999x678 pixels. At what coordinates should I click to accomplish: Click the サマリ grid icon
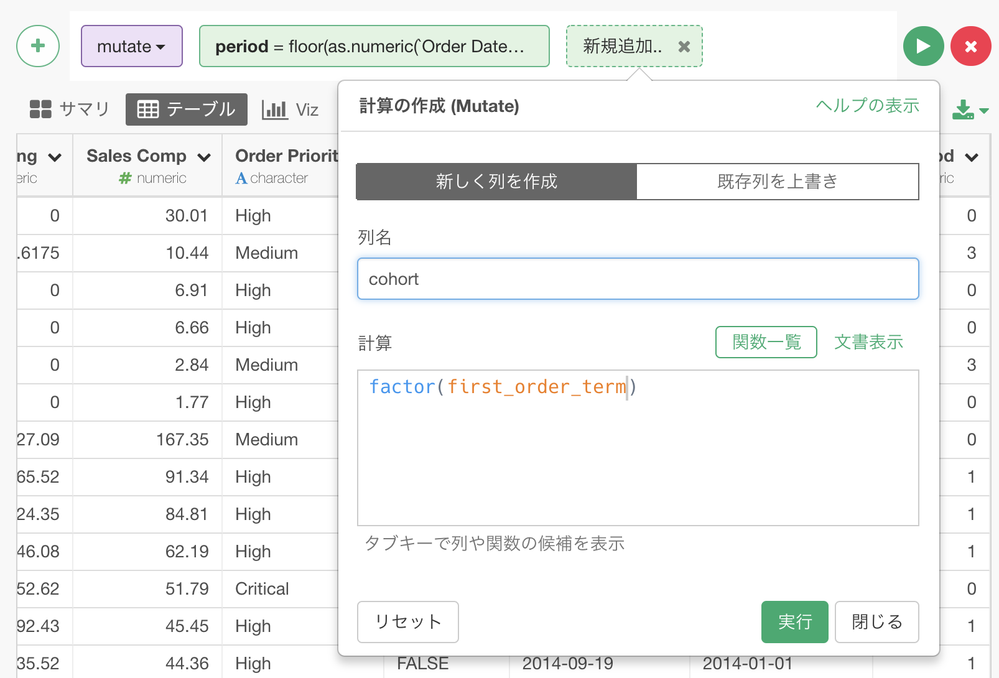coord(41,109)
